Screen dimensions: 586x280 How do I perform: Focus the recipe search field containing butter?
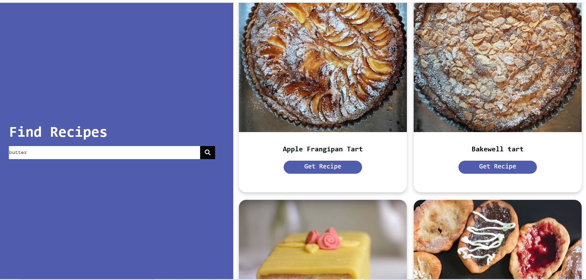coord(105,153)
